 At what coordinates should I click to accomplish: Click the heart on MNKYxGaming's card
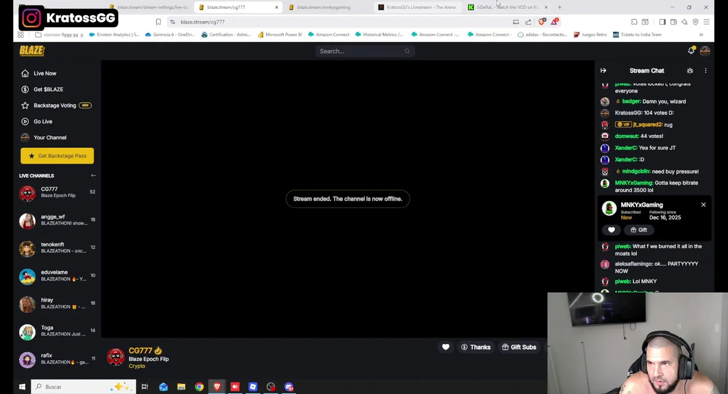click(x=611, y=230)
